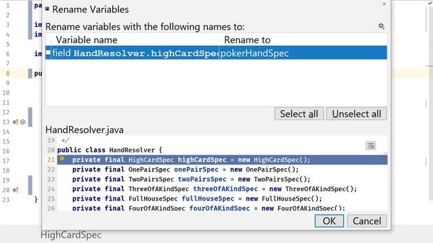Toggle checkbox for field HandResolver.highCardSpec

point(48,53)
